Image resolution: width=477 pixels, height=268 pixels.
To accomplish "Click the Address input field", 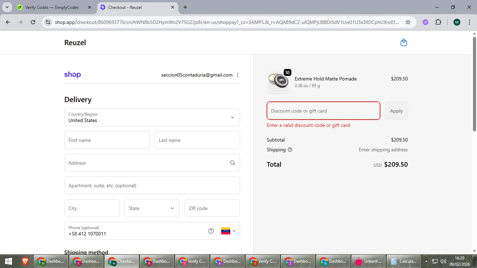I will coord(152,163).
